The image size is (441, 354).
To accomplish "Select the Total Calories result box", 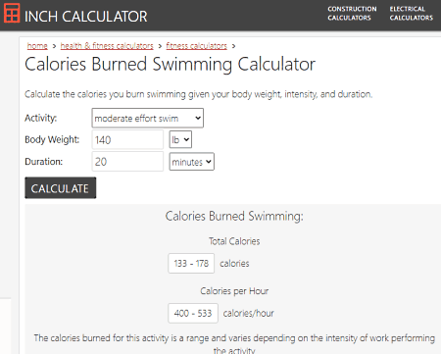I will [x=191, y=263].
